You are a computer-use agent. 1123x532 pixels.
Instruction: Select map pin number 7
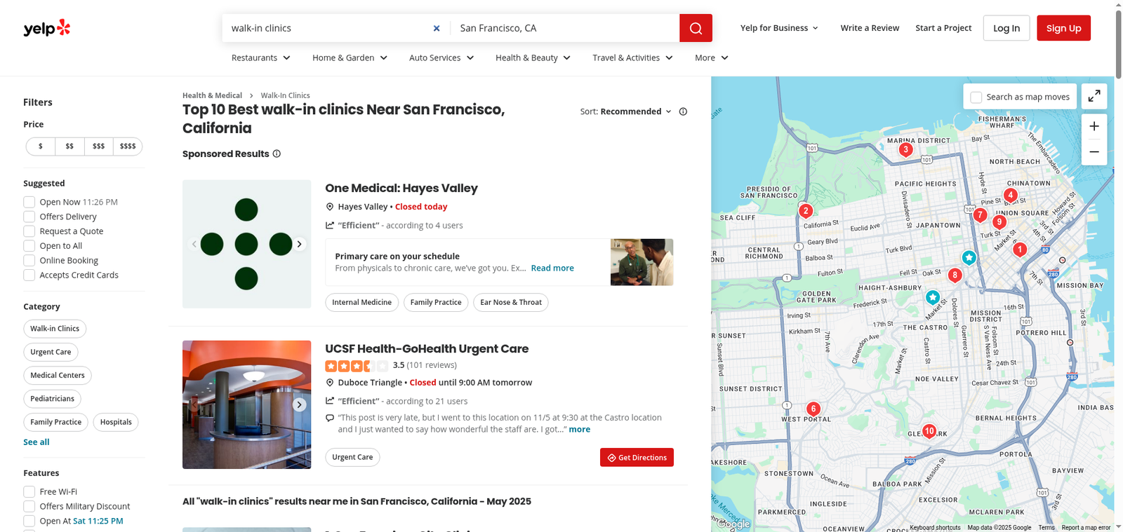[x=981, y=215]
